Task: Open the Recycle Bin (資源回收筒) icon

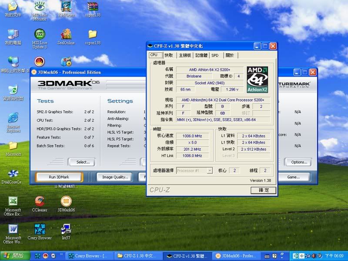Action: (x=13, y=90)
